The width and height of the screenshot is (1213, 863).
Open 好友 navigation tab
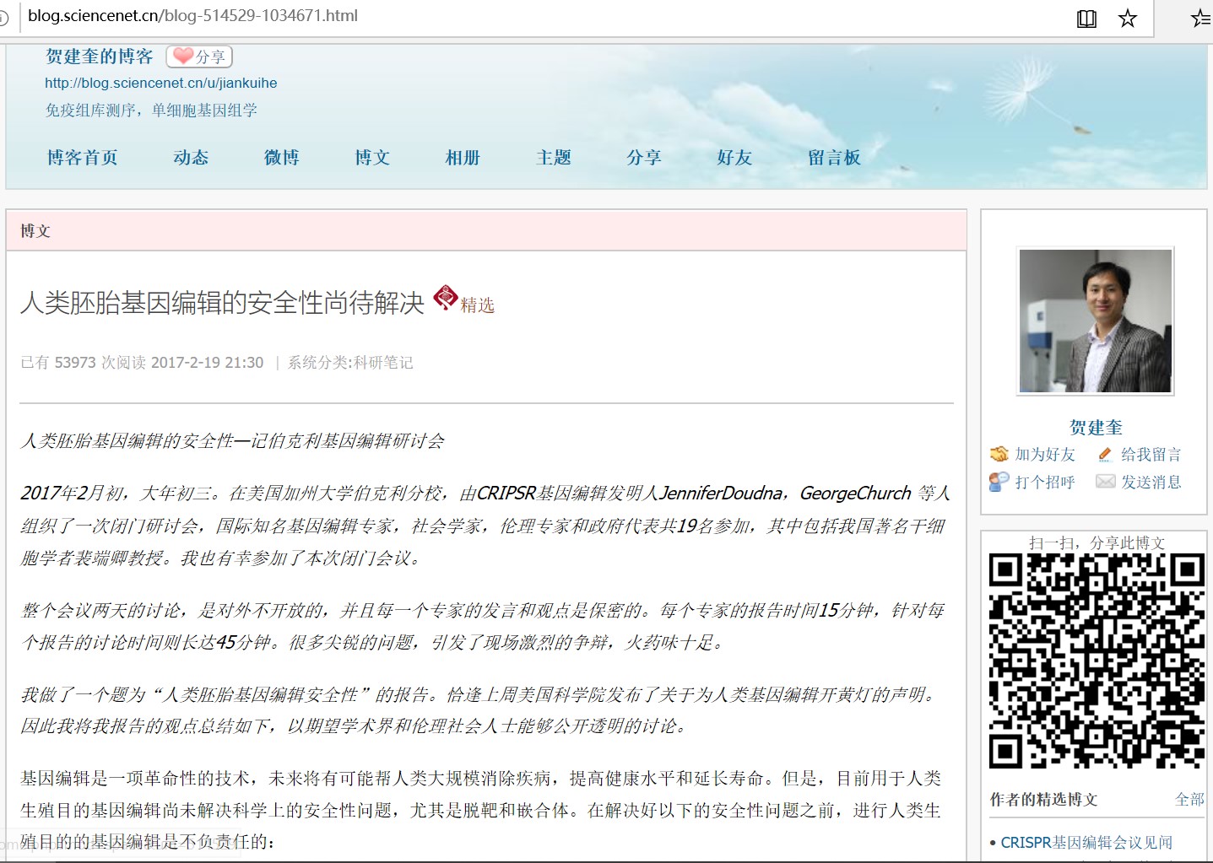[734, 158]
